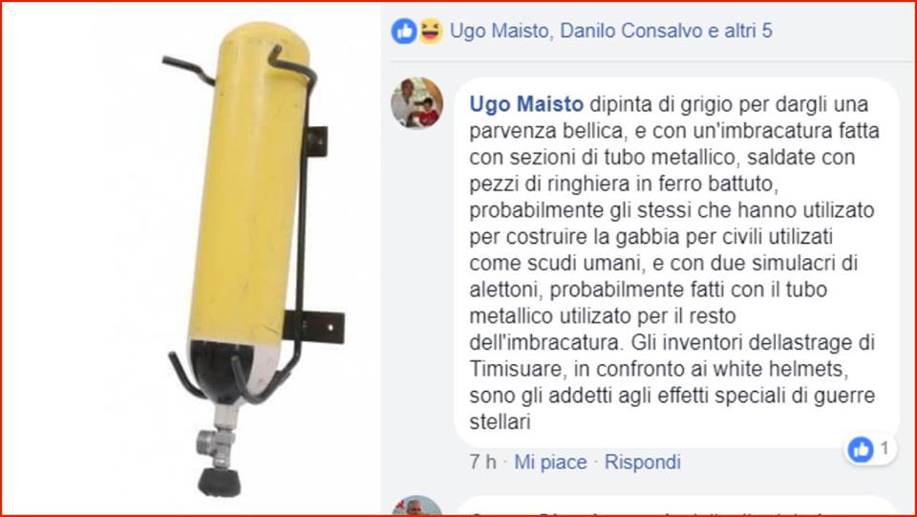Viewport: 917px width, 517px height.
Task: Open reply box with "Rispondi"
Action: (642, 462)
